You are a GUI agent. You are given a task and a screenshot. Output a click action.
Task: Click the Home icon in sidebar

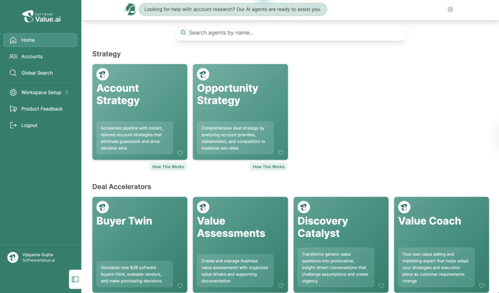tap(13, 40)
